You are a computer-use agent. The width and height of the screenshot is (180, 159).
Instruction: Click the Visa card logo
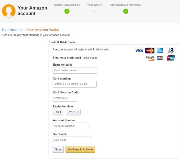139,51
